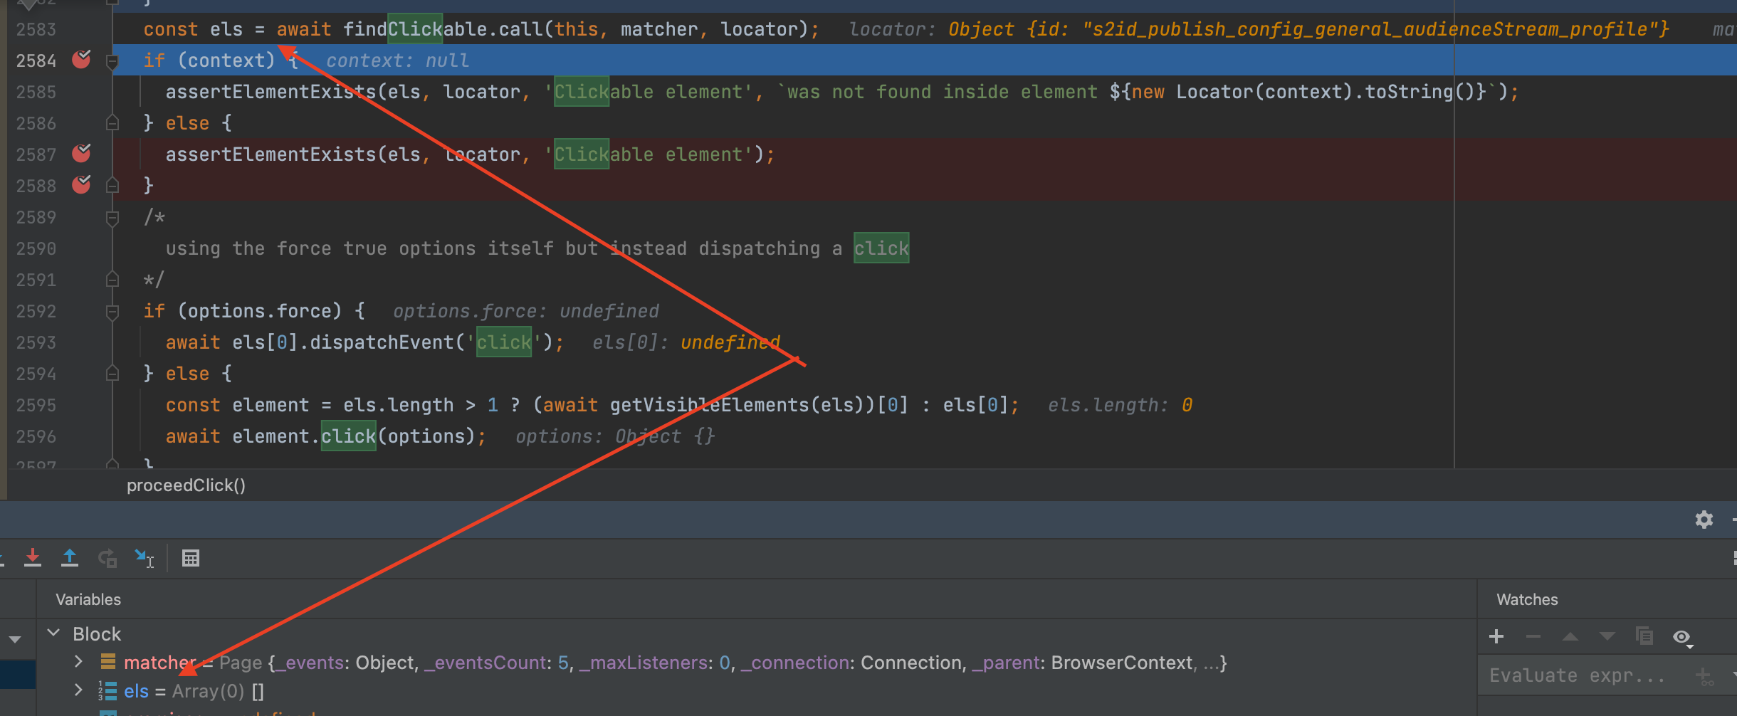The width and height of the screenshot is (1737, 716).
Task: Click line number 2596 in gutter
Action: (36, 436)
